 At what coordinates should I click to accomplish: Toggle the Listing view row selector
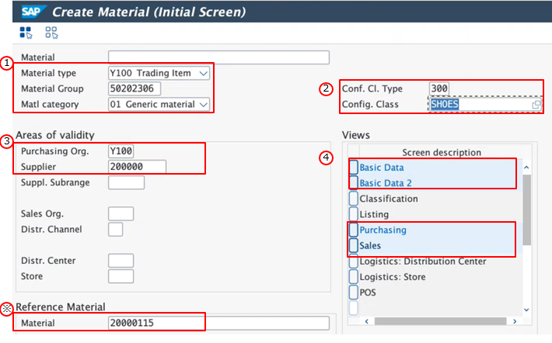tap(354, 214)
